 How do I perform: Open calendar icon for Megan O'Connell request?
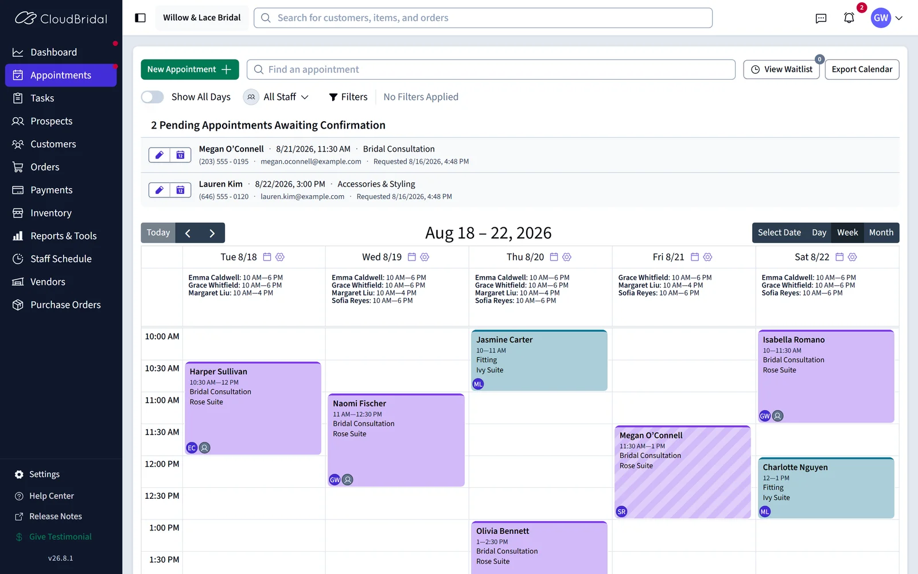(x=180, y=155)
